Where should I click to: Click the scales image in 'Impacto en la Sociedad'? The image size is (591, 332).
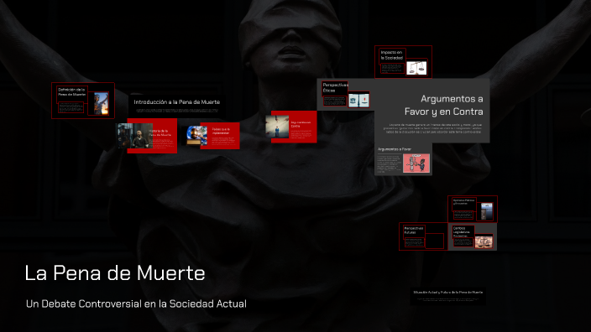click(x=416, y=68)
